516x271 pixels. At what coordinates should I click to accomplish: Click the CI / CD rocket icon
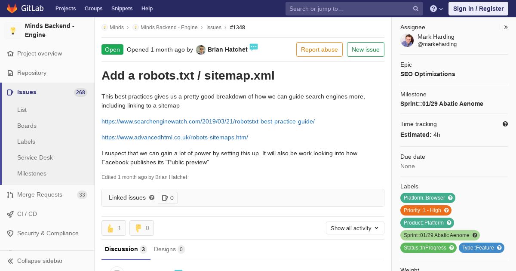pyautogui.click(x=10, y=214)
